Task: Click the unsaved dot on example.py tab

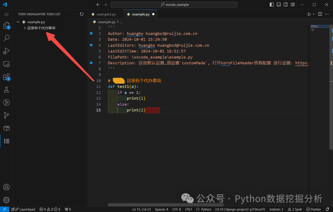Action: click(x=153, y=14)
